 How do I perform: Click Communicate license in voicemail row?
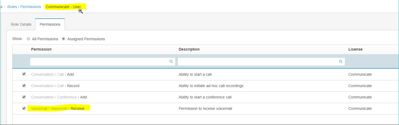tap(360, 109)
